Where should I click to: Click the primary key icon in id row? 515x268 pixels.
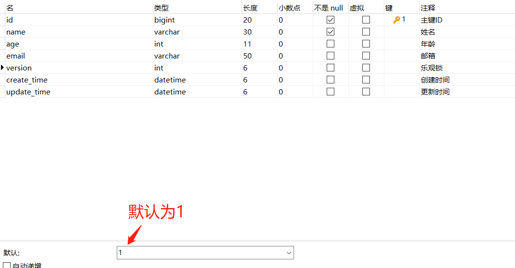tap(396, 20)
